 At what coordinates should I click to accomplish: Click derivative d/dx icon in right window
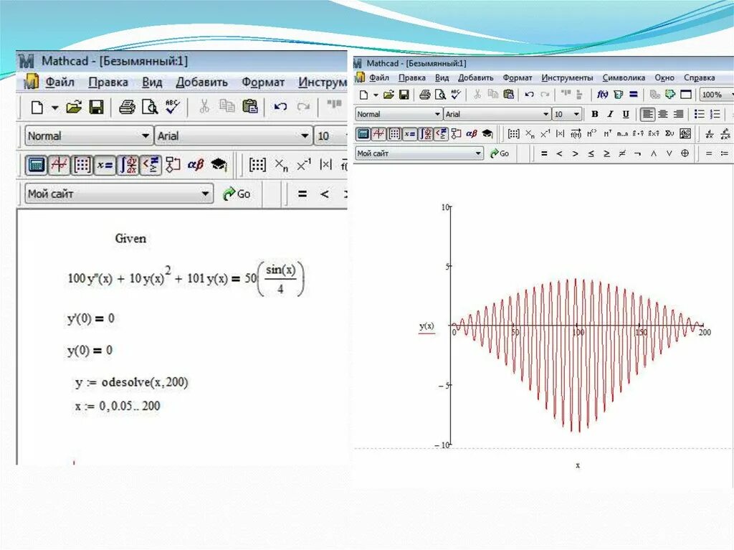pyautogui.click(x=710, y=135)
